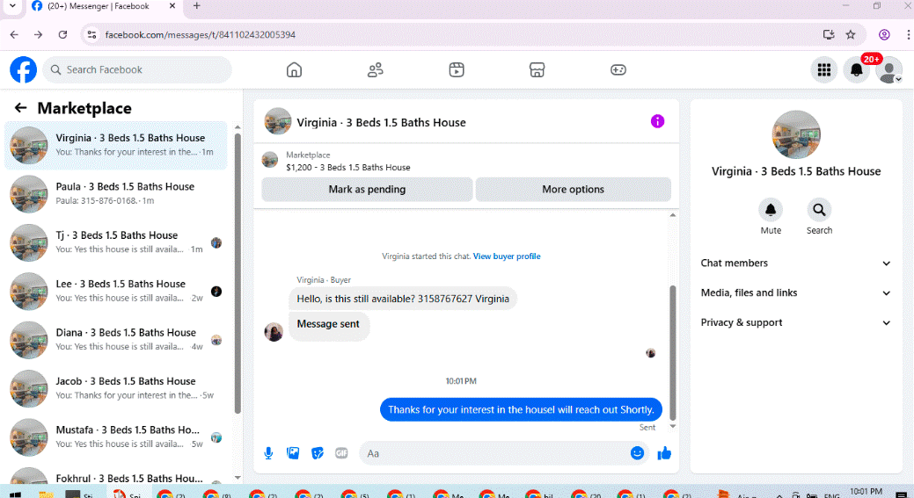Click the chat messages scrollbar
Screen dimensions: 914x498
click(672, 352)
